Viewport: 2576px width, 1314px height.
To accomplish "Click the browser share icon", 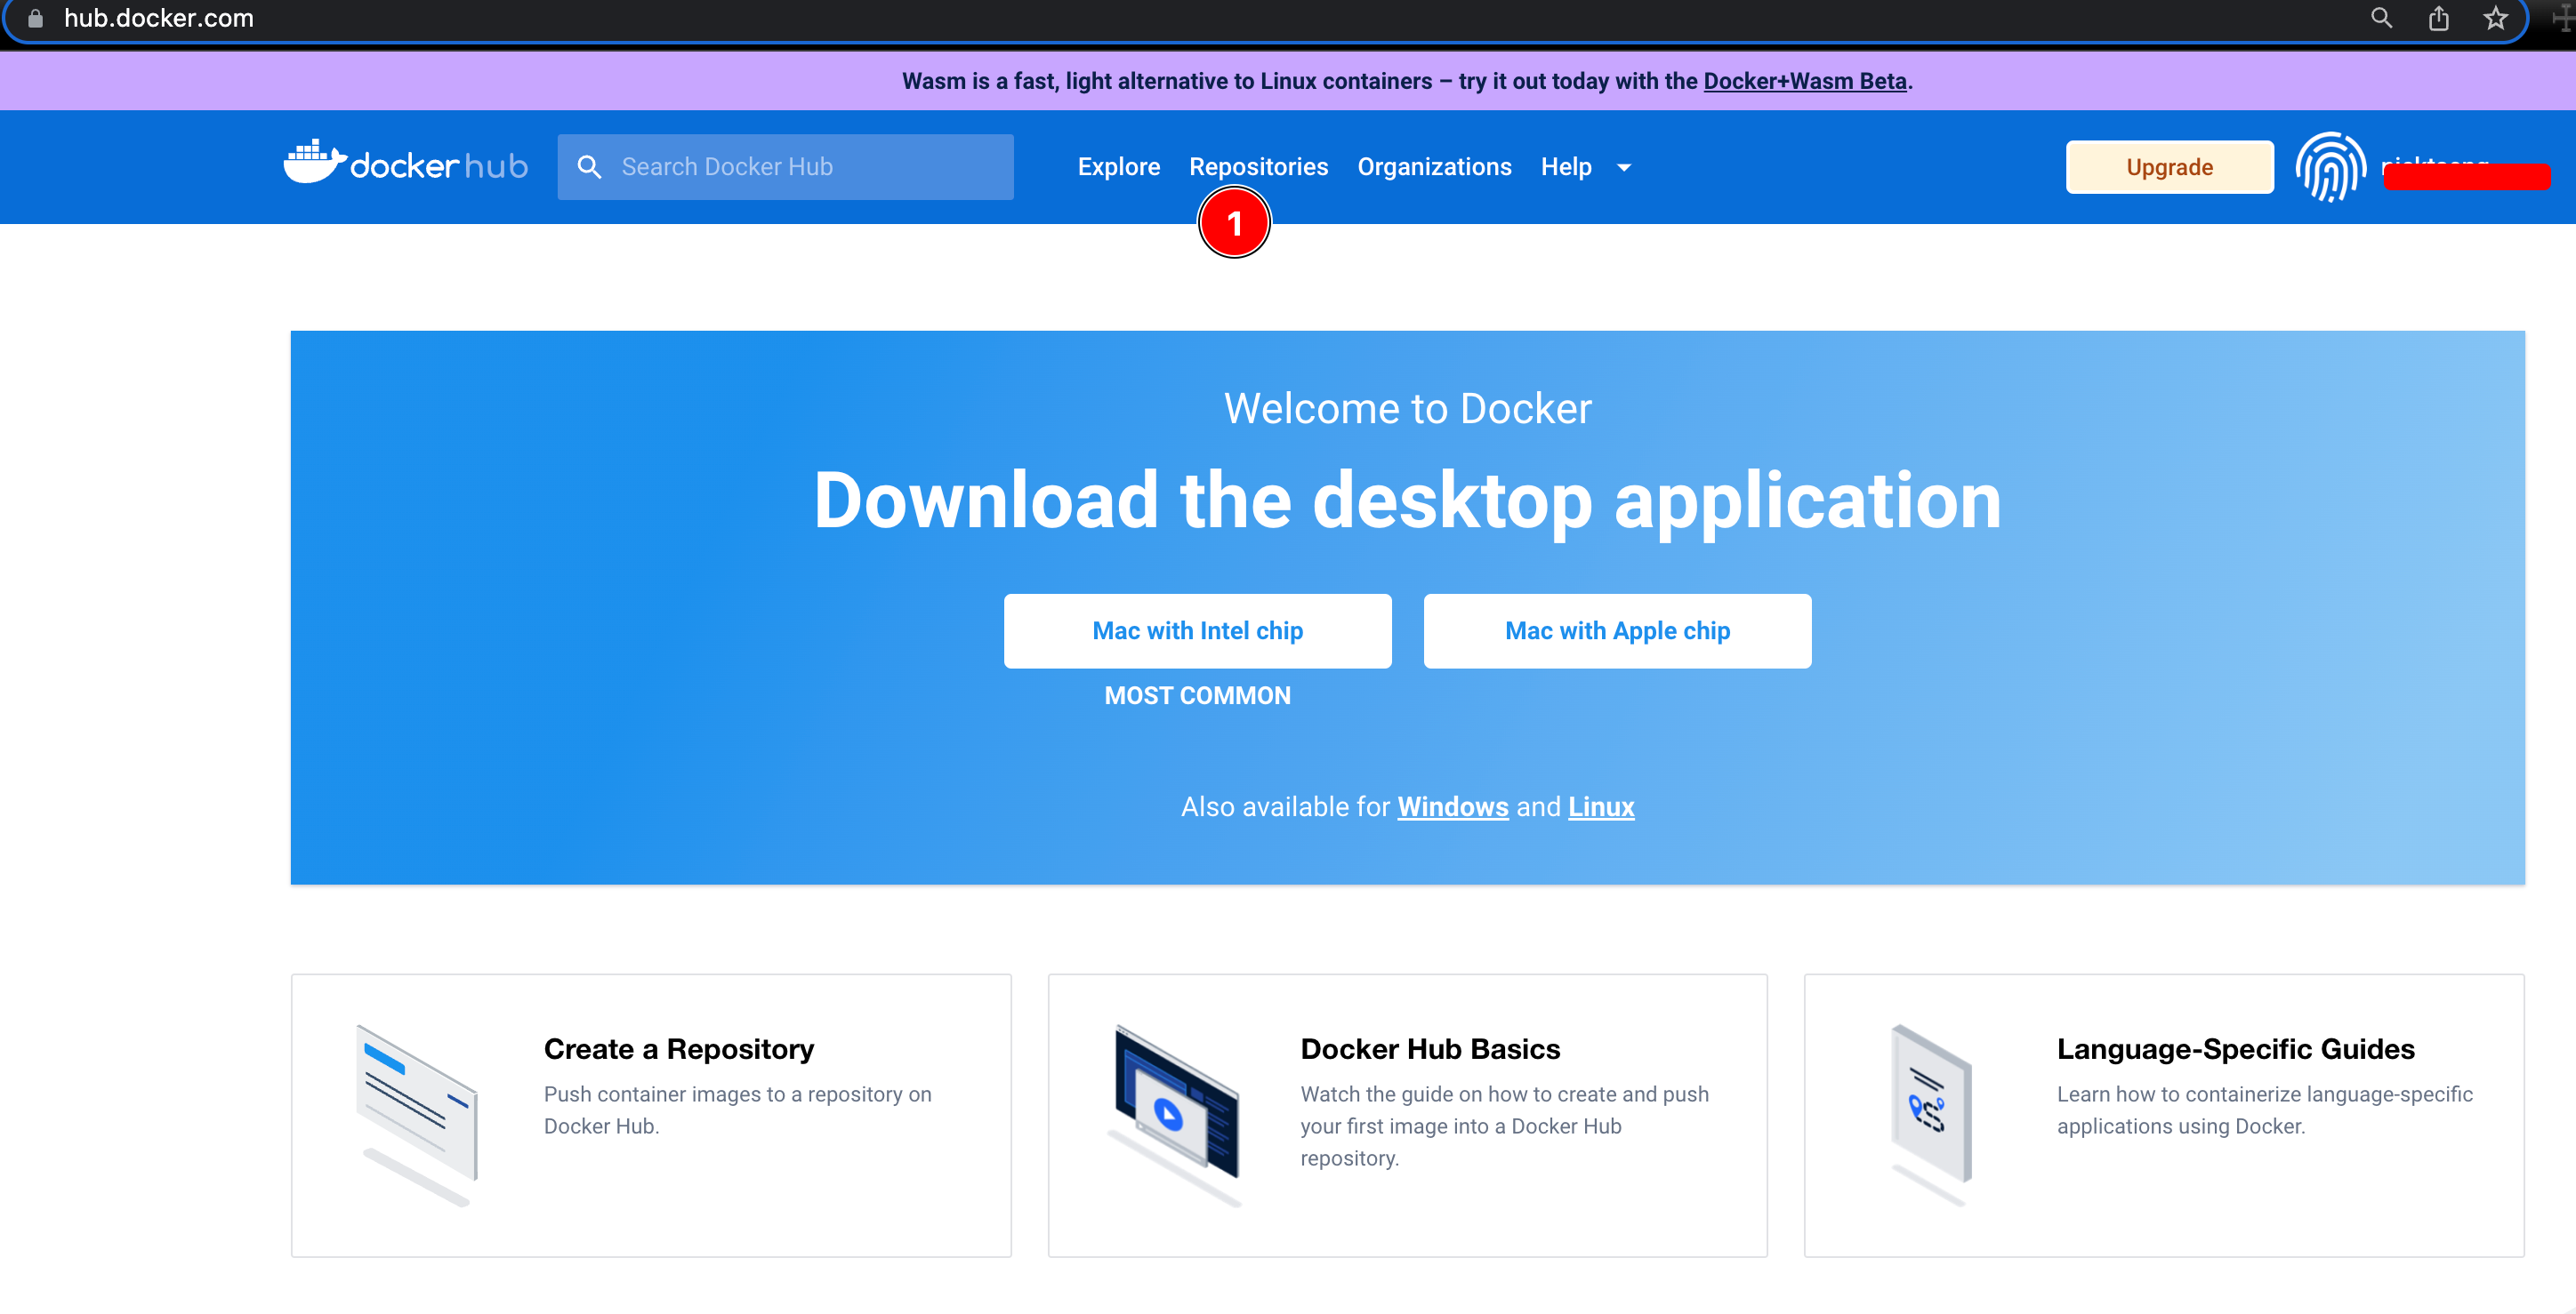I will [2438, 19].
